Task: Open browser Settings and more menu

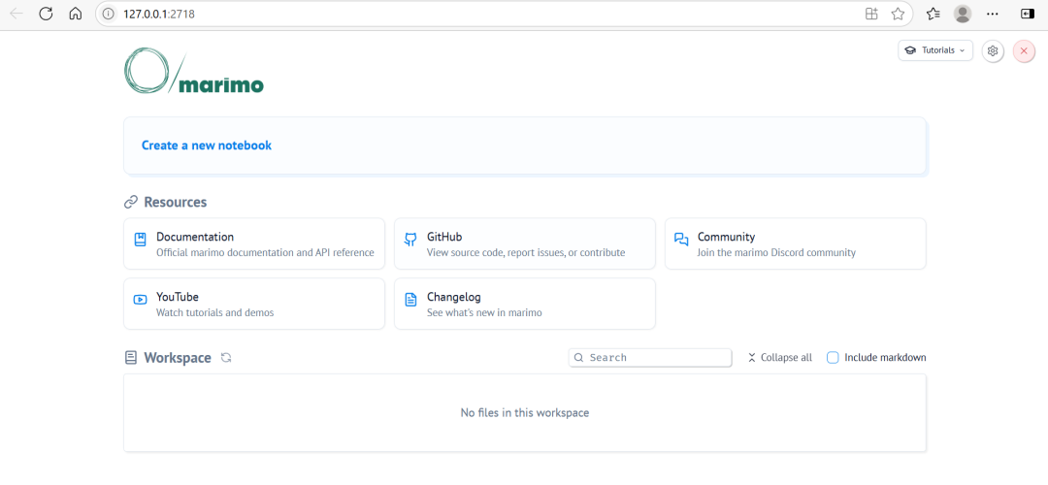Action: click(x=992, y=14)
